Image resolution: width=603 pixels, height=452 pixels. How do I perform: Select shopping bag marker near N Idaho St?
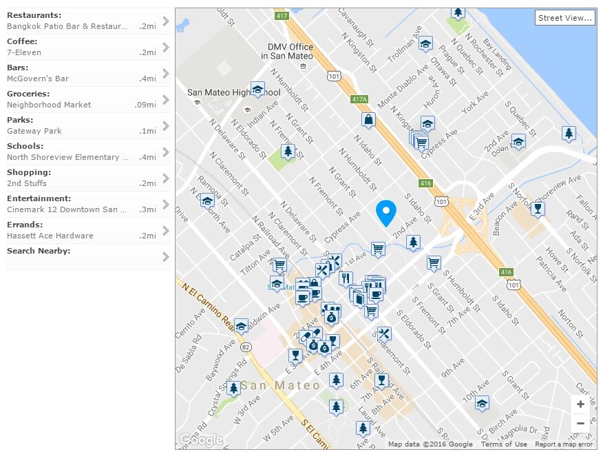(x=369, y=119)
